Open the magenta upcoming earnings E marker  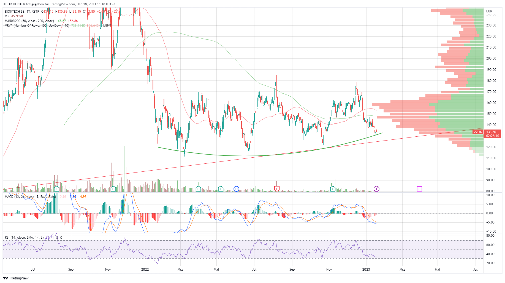419,189
